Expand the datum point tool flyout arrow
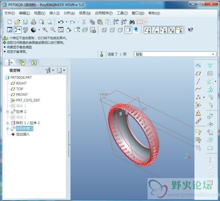This screenshot has width=220, height=201. [204, 97]
